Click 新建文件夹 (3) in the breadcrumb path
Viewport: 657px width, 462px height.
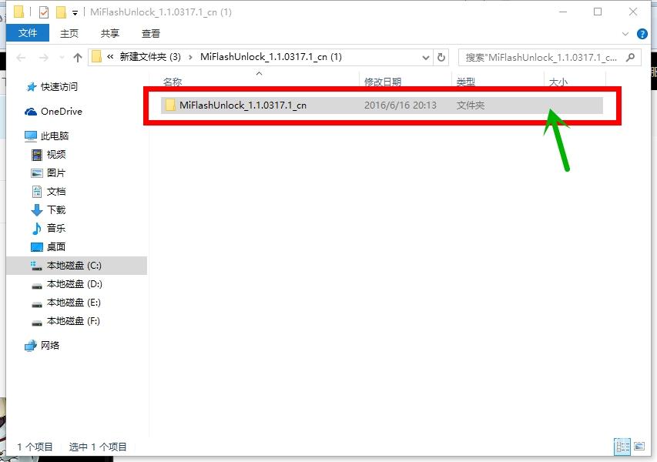click(150, 57)
